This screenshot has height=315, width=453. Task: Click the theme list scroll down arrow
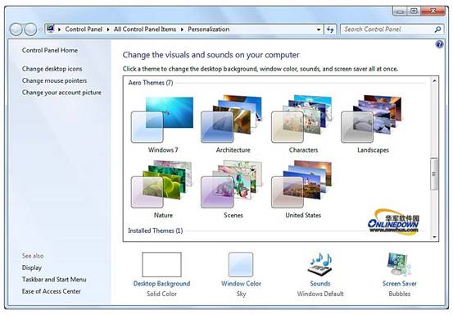coord(434,237)
